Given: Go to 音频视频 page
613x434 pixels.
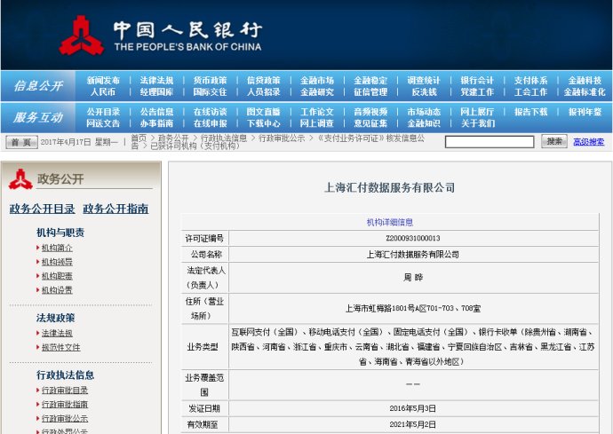Looking at the screenshot, I should tap(370, 112).
